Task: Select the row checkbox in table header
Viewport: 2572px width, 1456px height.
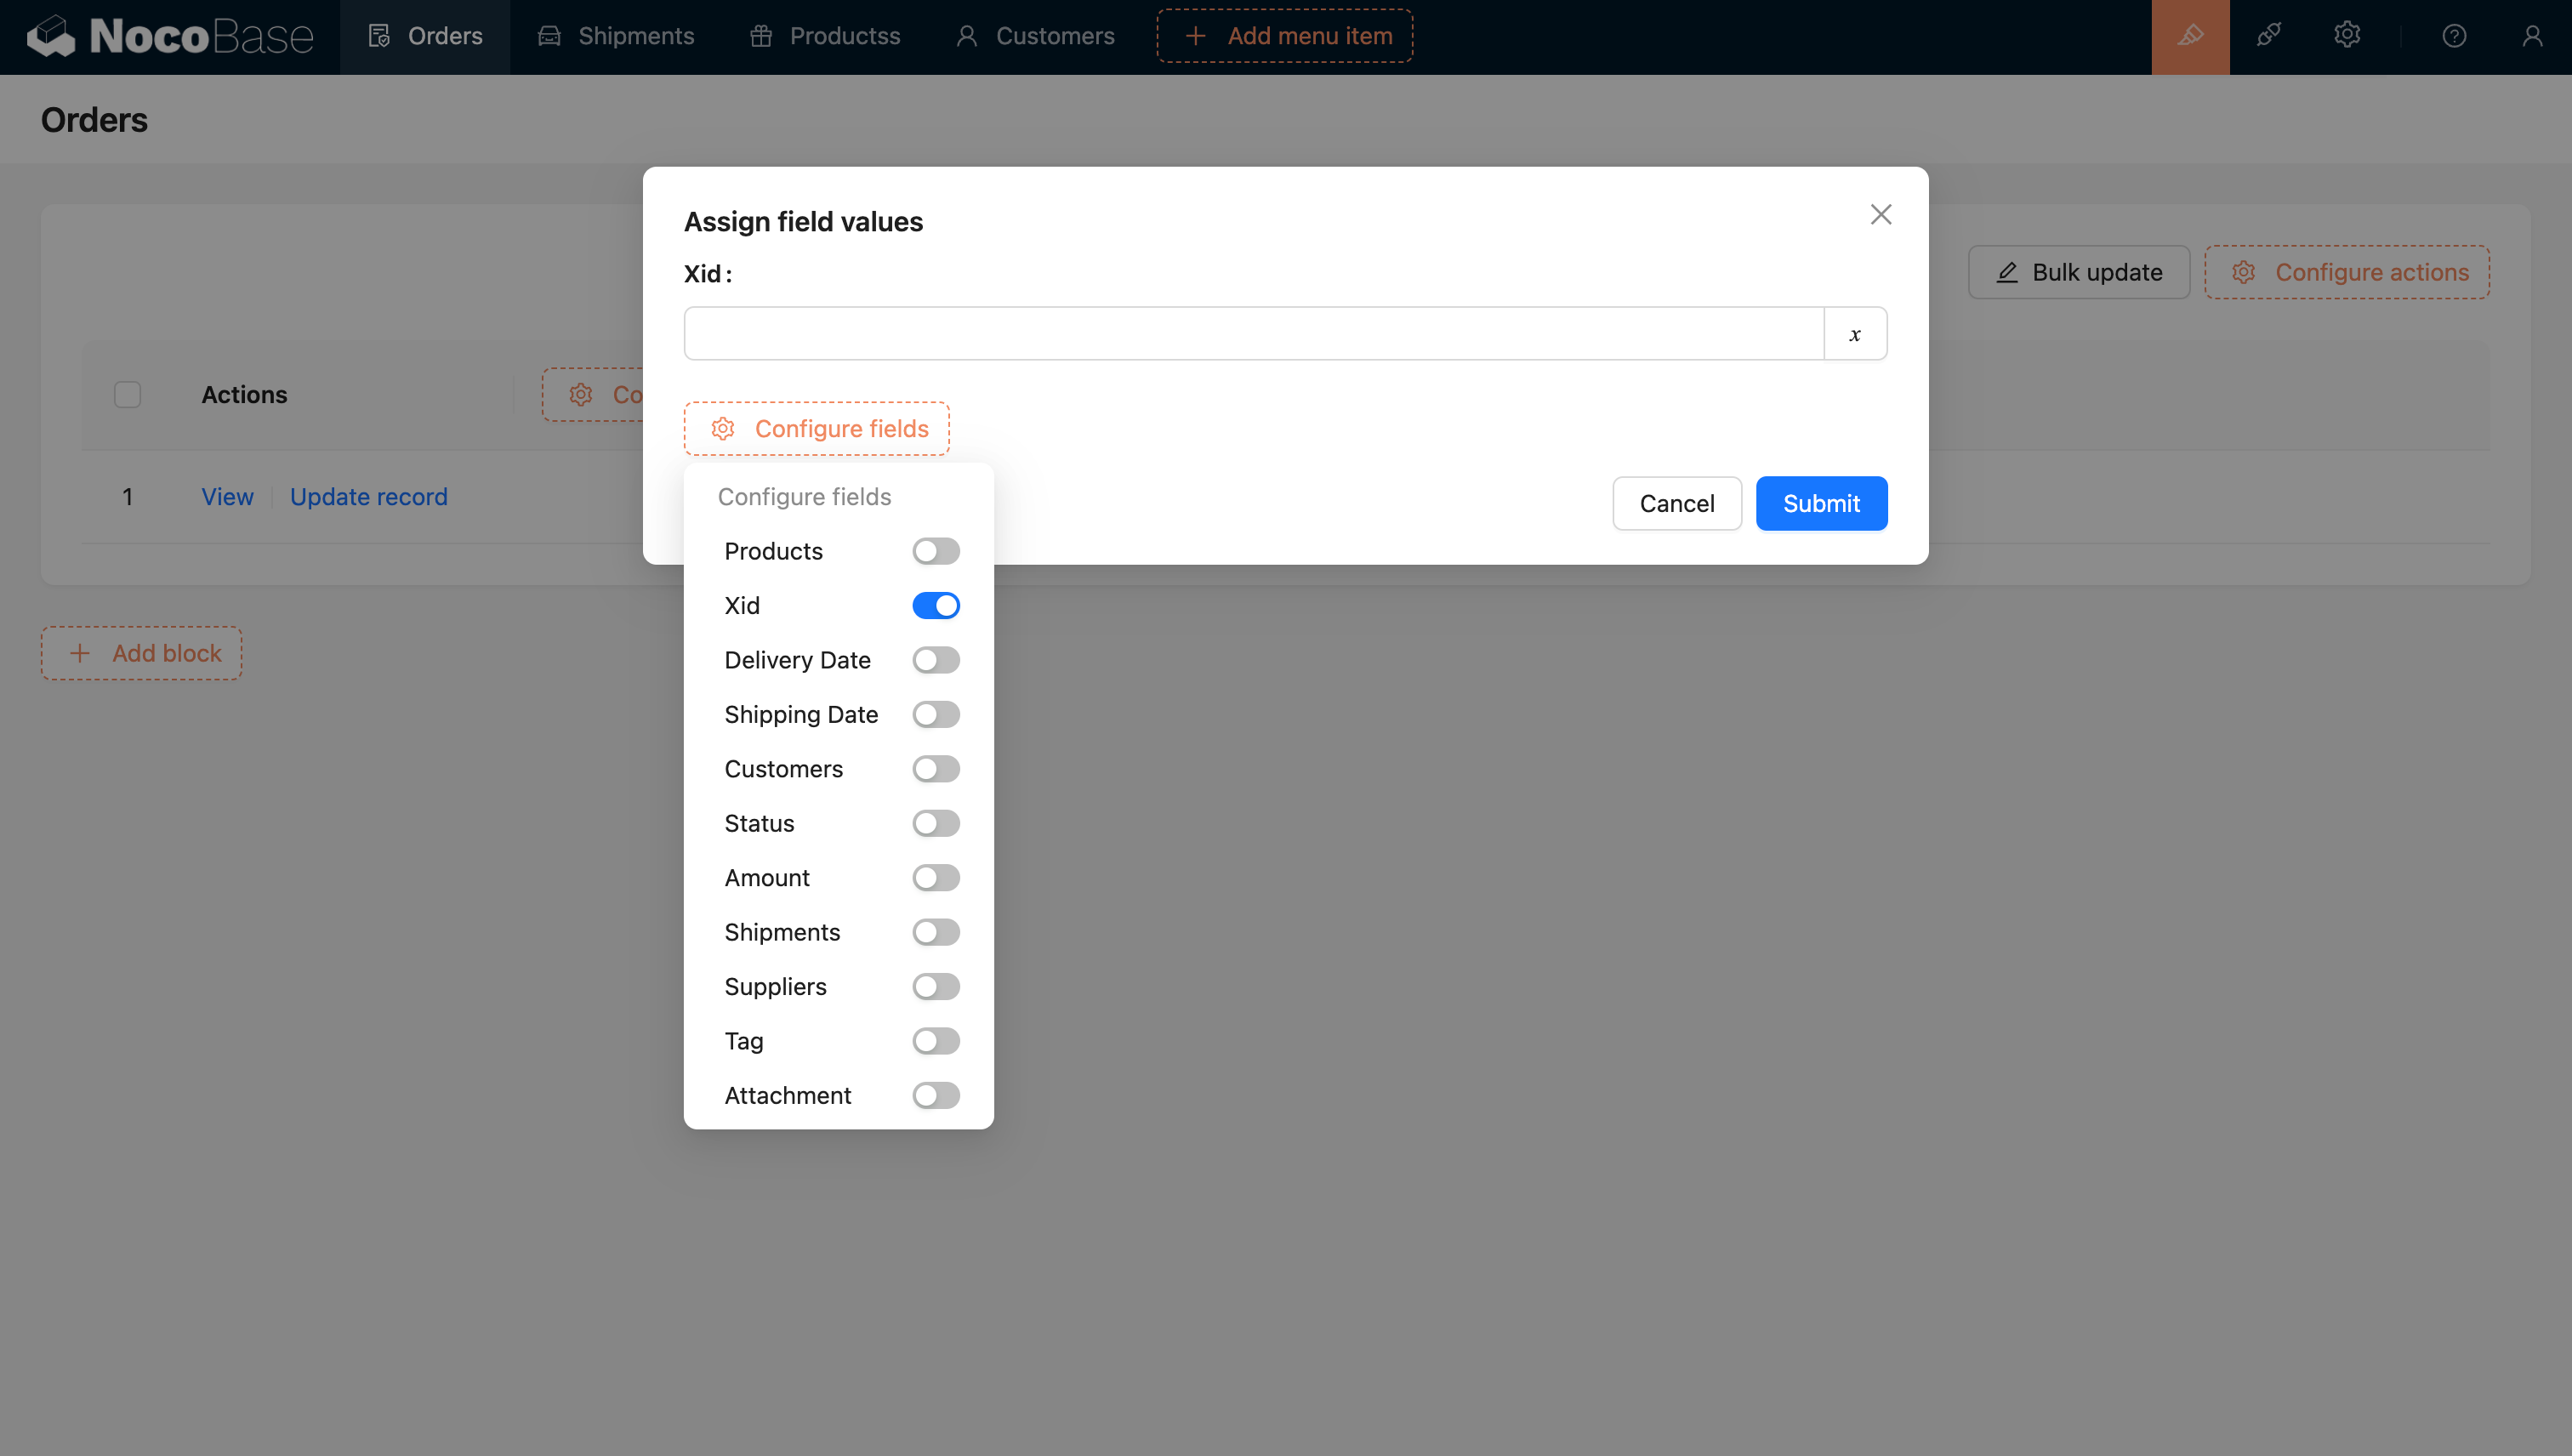Action: (127, 395)
